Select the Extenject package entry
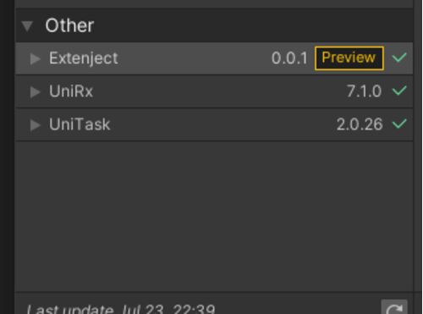 coord(214,58)
